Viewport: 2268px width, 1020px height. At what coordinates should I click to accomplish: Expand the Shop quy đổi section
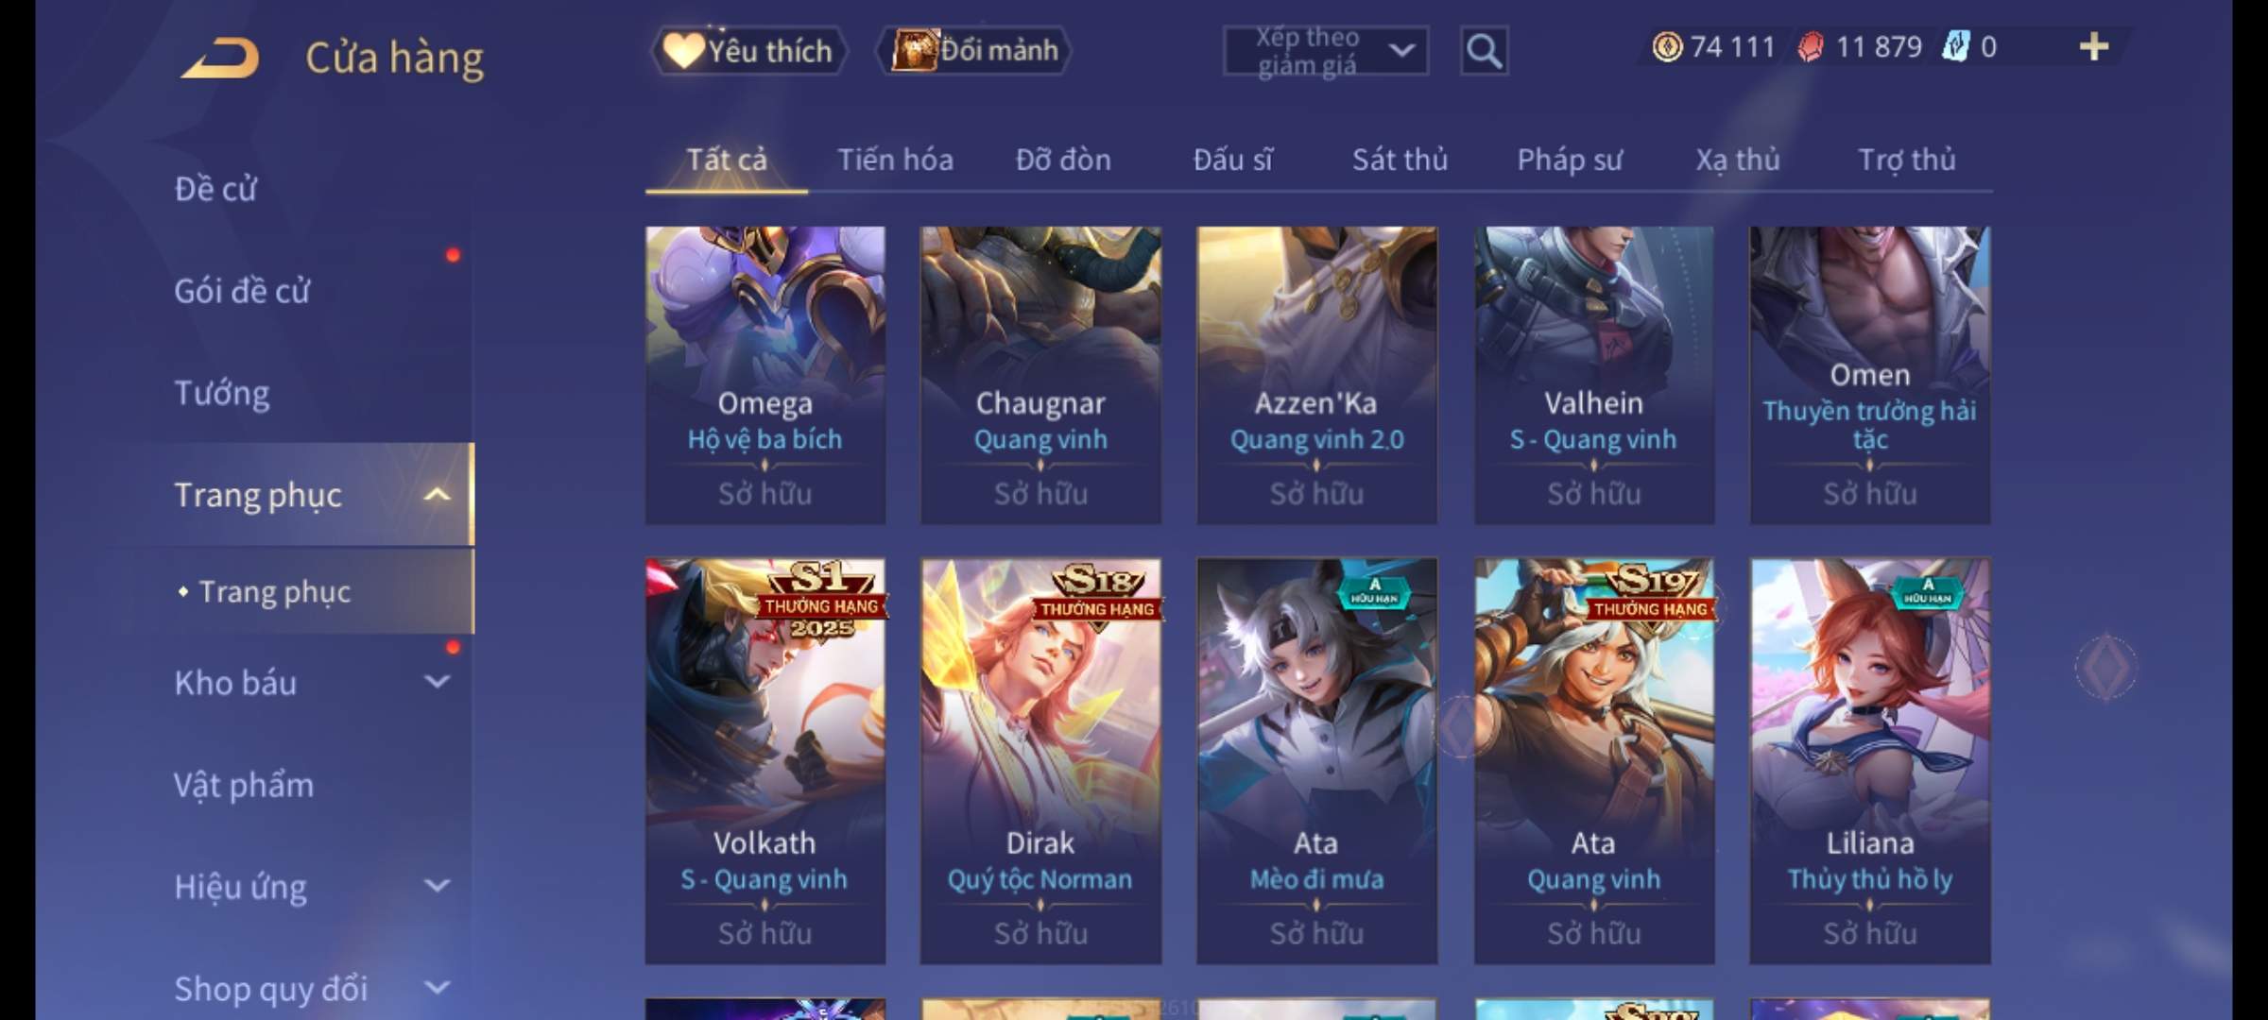tap(437, 987)
